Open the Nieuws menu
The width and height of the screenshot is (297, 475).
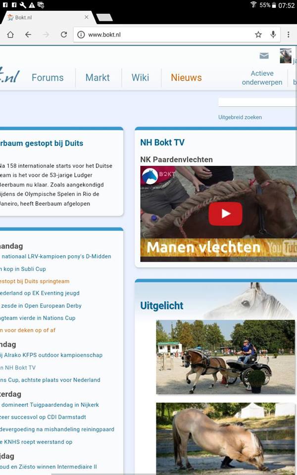pos(186,78)
